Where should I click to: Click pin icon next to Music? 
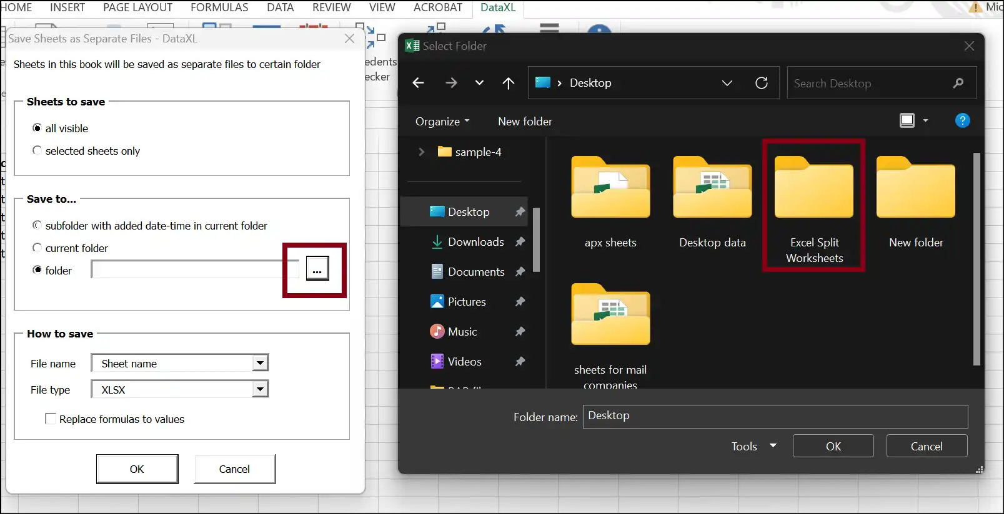click(x=520, y=332)
